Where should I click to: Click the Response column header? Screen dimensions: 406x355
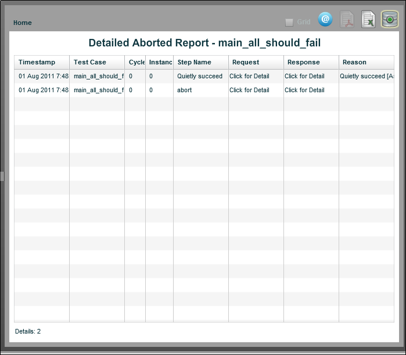point(304,62)
